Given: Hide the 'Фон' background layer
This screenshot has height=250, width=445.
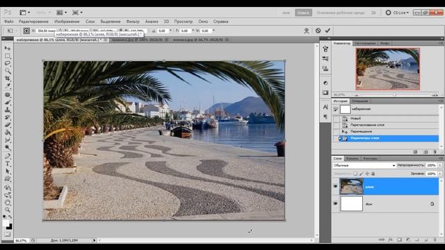Looking at the screenshot, I should pos(335,203).
